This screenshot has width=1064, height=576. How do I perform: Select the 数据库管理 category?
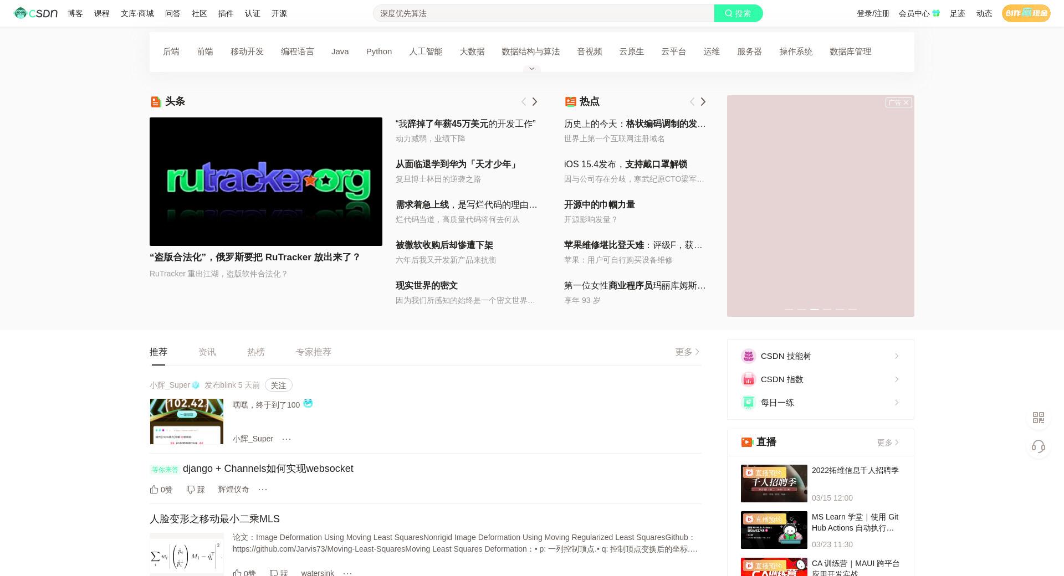(851, 52)
